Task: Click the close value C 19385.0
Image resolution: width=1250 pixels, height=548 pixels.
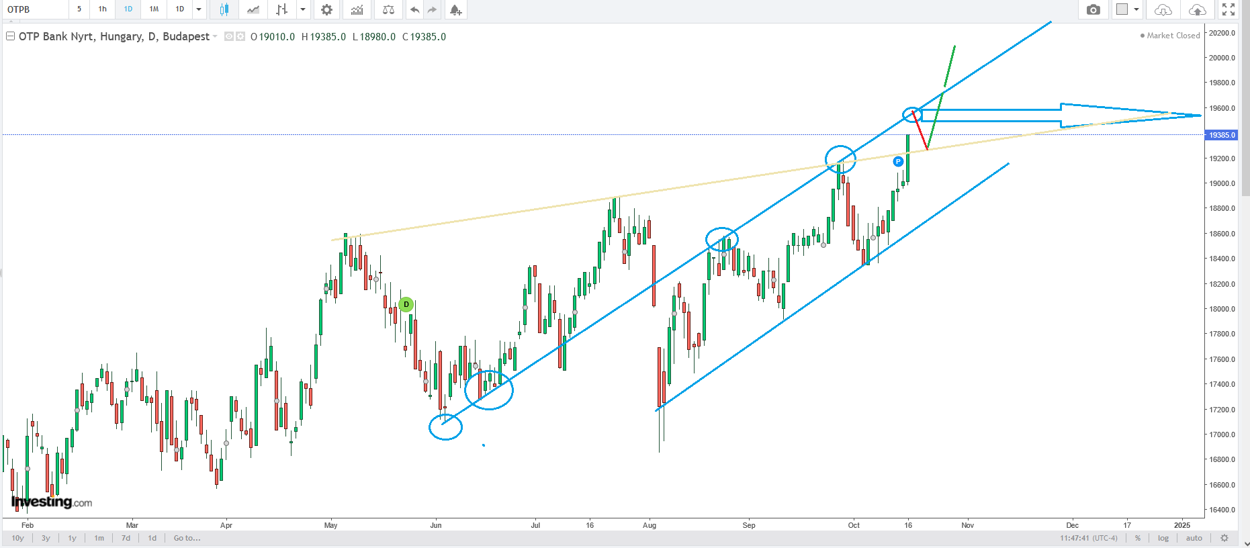Action: click(425, 37)
